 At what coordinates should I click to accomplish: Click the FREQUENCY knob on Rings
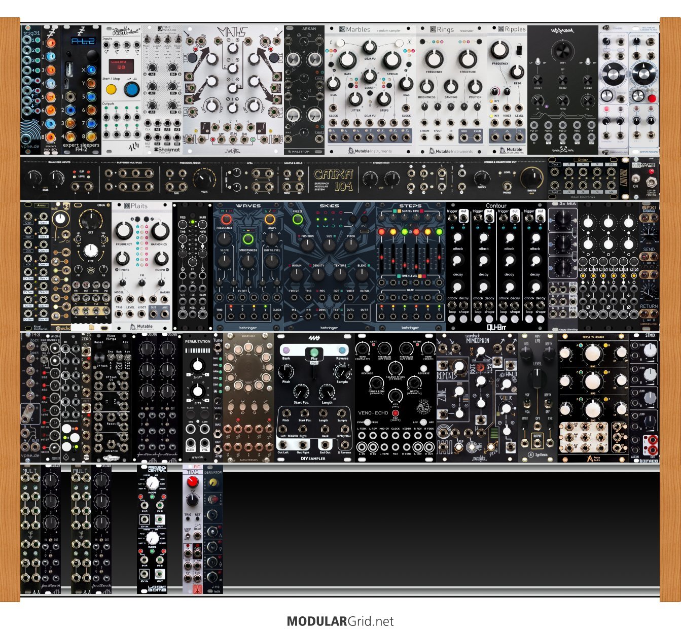[435, 59]
